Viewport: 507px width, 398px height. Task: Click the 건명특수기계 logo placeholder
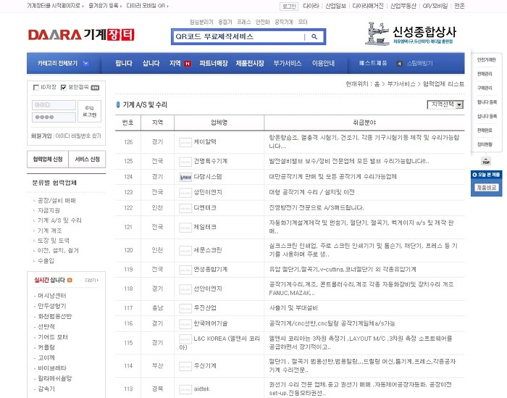(x=185, y=161)
